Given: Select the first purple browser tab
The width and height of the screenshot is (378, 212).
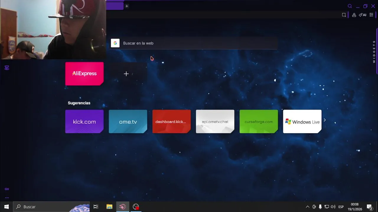Looking at the screenshot, I should [x=115, y=6].
